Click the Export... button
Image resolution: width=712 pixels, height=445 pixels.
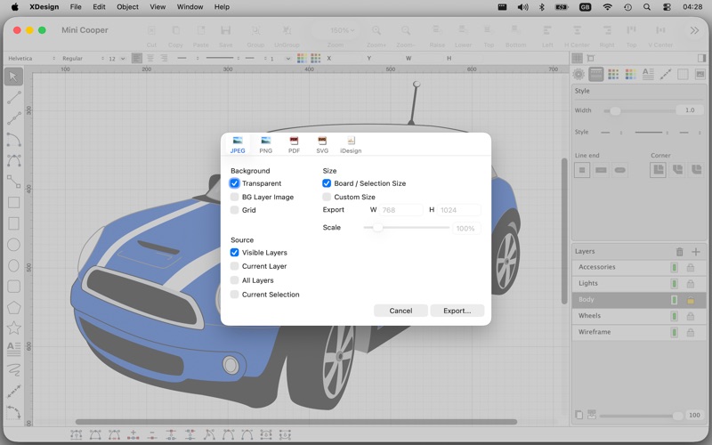(457, 311)
